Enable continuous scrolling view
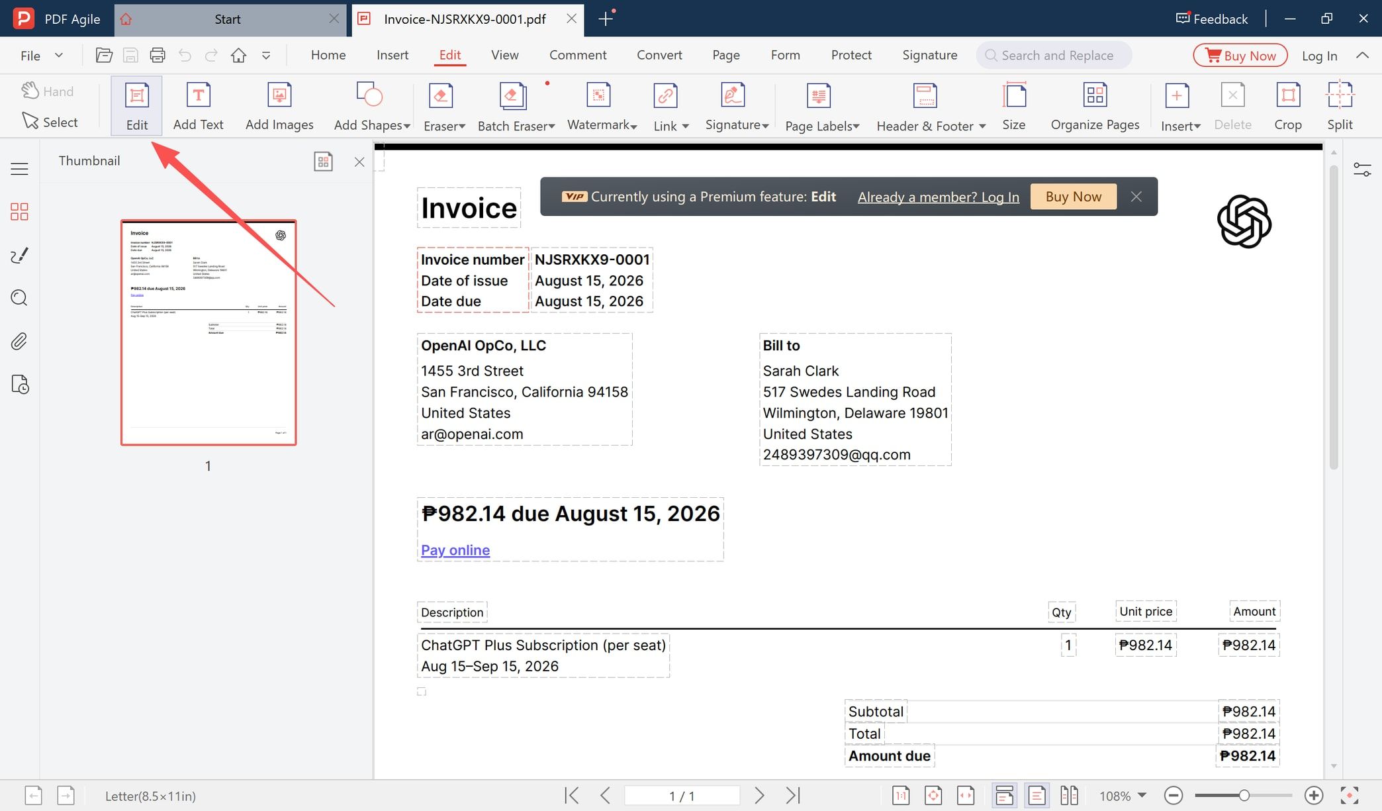This screenshot has width=1382, height=811. point(1004,795)
